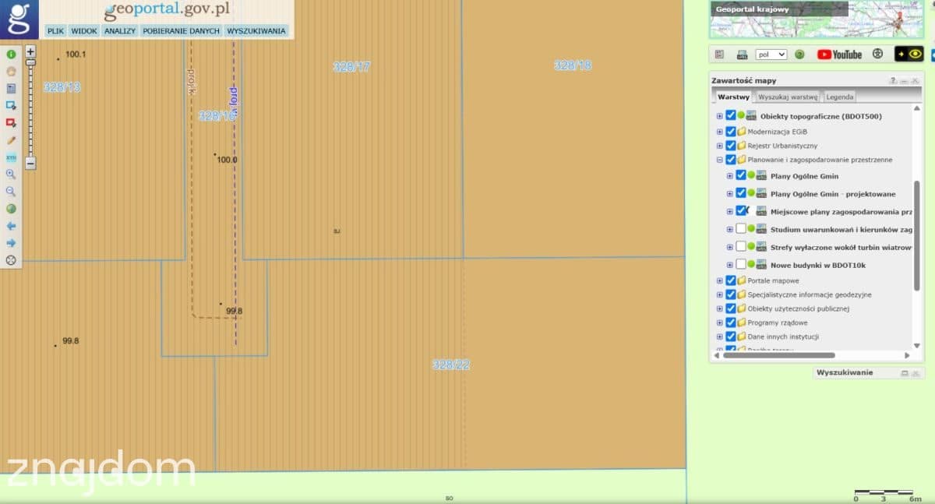Uncheck Obiekty topograficzne (BDOT500) layer
Screen dimensions: 935x504
(x=731, y=116)
